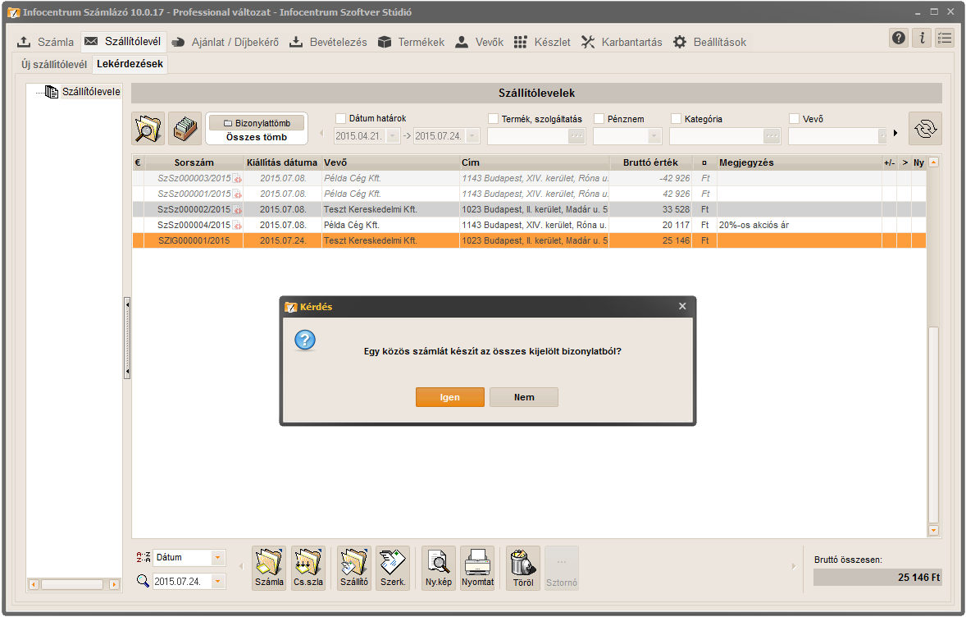966x617 pixels.
Task: Click the Nyomtat printer icon
Action: click(477, 568)
